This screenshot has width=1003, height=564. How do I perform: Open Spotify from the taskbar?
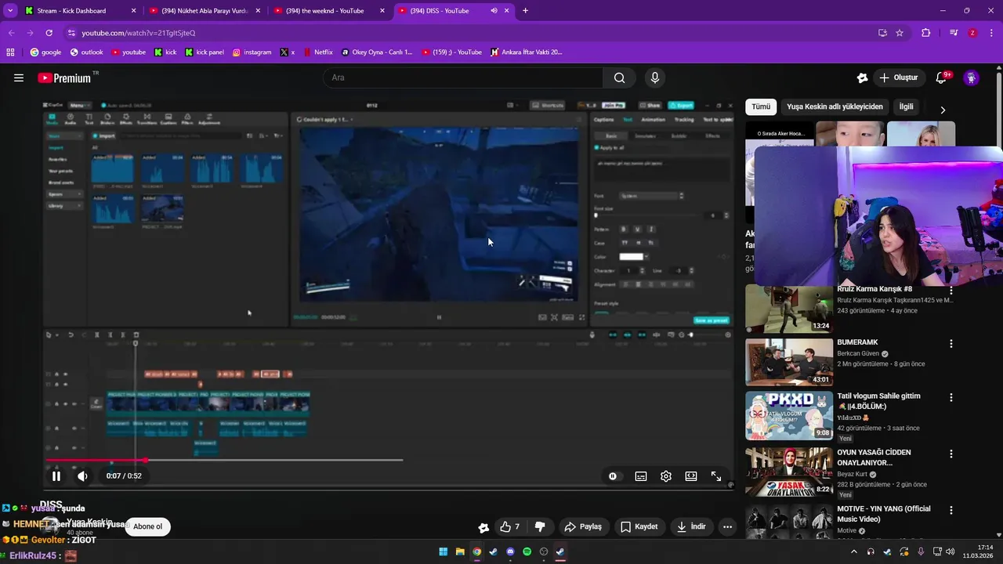point(527,551)
